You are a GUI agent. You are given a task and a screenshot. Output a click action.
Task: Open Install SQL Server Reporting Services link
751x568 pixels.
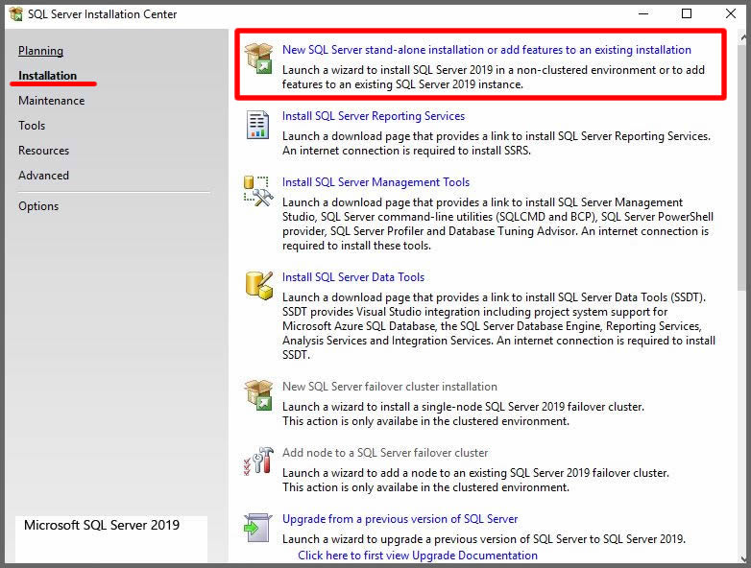(373, 116)
